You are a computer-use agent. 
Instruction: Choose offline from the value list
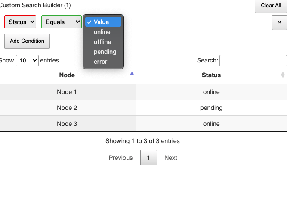tap(103, 42)
